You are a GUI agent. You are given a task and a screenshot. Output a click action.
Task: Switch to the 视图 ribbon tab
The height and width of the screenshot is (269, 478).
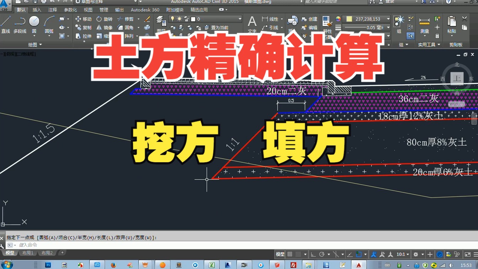[88, 10]
